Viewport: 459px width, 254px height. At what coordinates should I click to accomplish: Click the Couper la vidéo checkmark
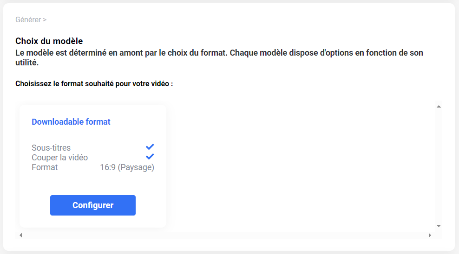[150, 157]
